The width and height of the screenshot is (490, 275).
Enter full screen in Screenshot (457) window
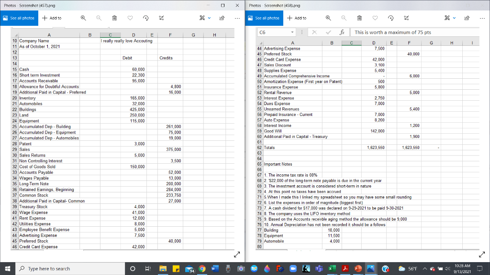pyautogui.click(x=237, y=254)
